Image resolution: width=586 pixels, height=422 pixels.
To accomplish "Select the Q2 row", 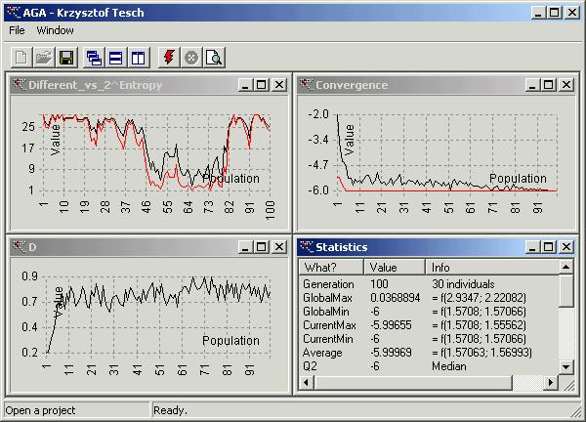I will tap(429, 366).
